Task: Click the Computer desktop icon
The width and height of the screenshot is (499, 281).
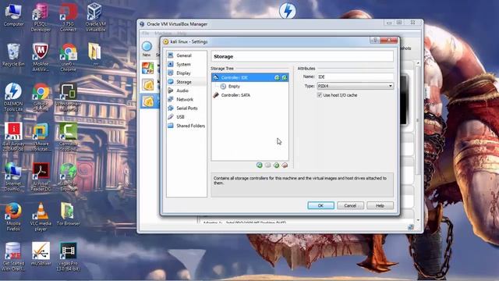Action: (x=13, y=15)
